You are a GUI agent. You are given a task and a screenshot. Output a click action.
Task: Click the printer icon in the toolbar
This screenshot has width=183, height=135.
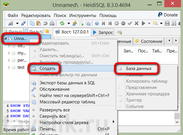pyautogui.click(x=52, y=23)
